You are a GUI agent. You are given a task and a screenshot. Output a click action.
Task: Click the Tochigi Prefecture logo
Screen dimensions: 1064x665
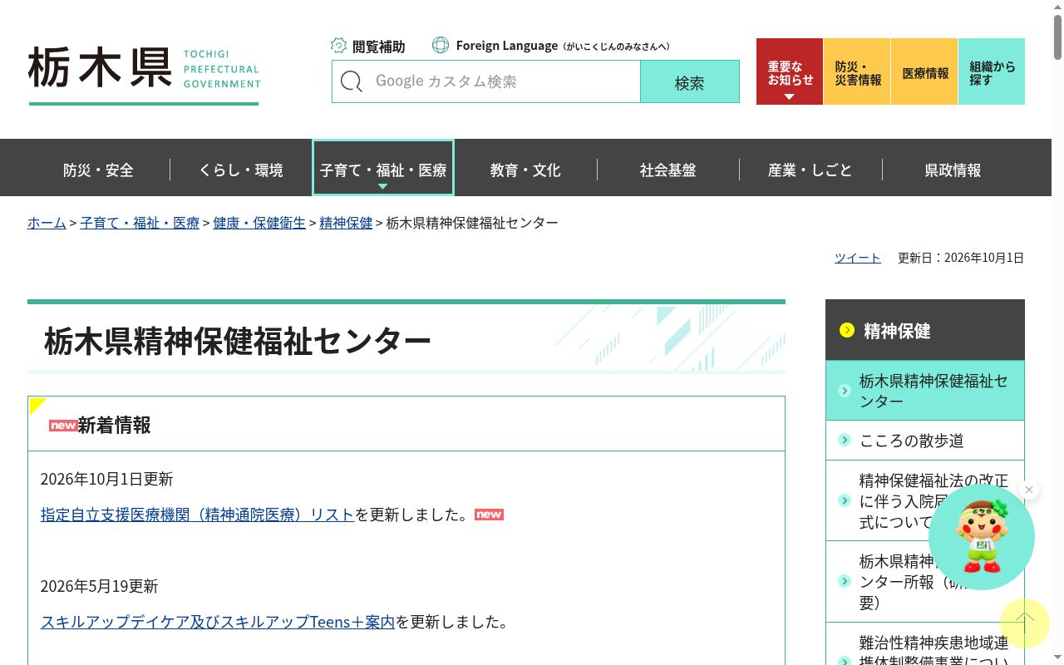pos(144,75)
